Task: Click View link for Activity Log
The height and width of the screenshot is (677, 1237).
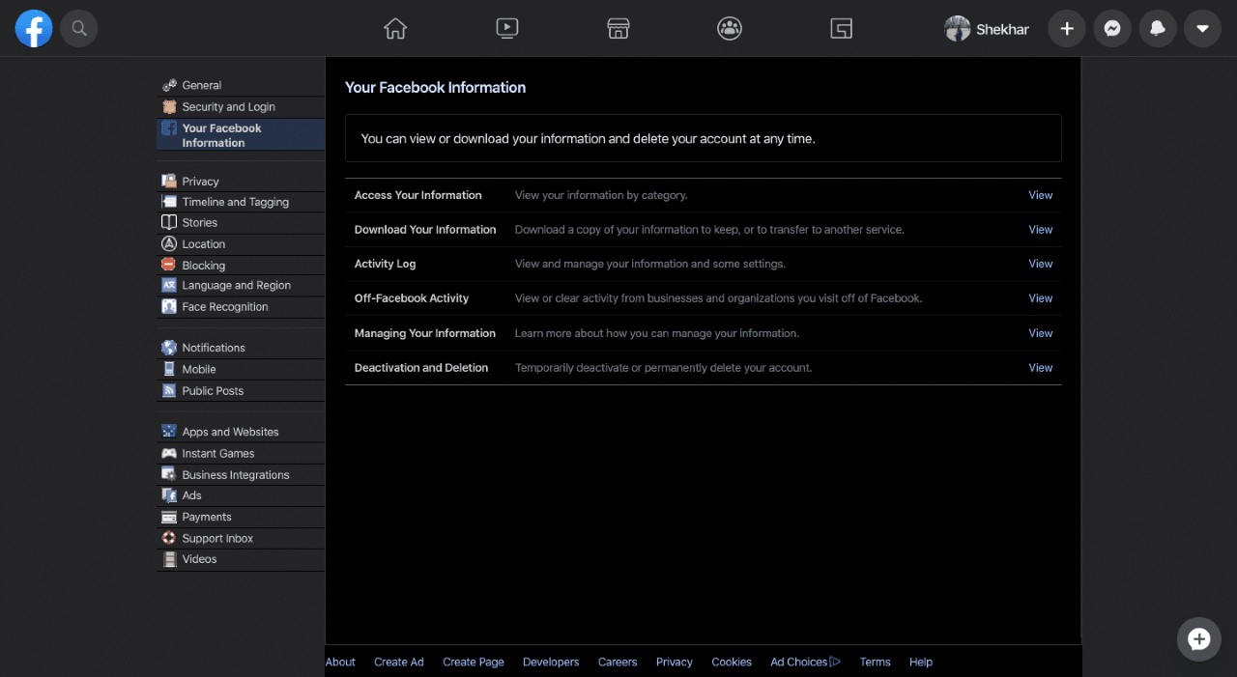Action: (x=1040, y=264)
